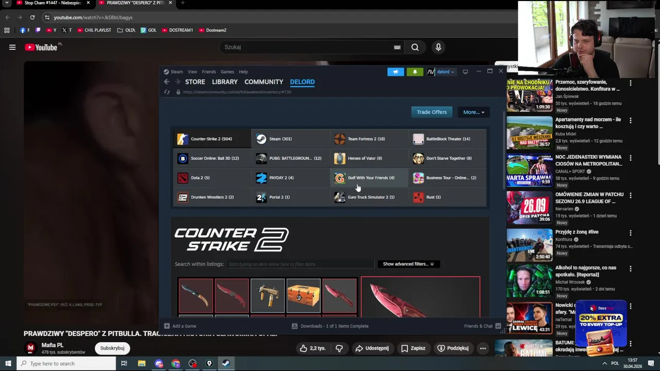The image size is (660, 371).
Task: Click Add a Game in Steam
Action: pos(180,326)
